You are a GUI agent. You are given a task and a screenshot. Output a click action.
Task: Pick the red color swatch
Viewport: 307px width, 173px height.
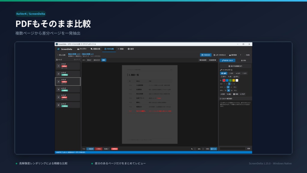(x=224, y=80)
